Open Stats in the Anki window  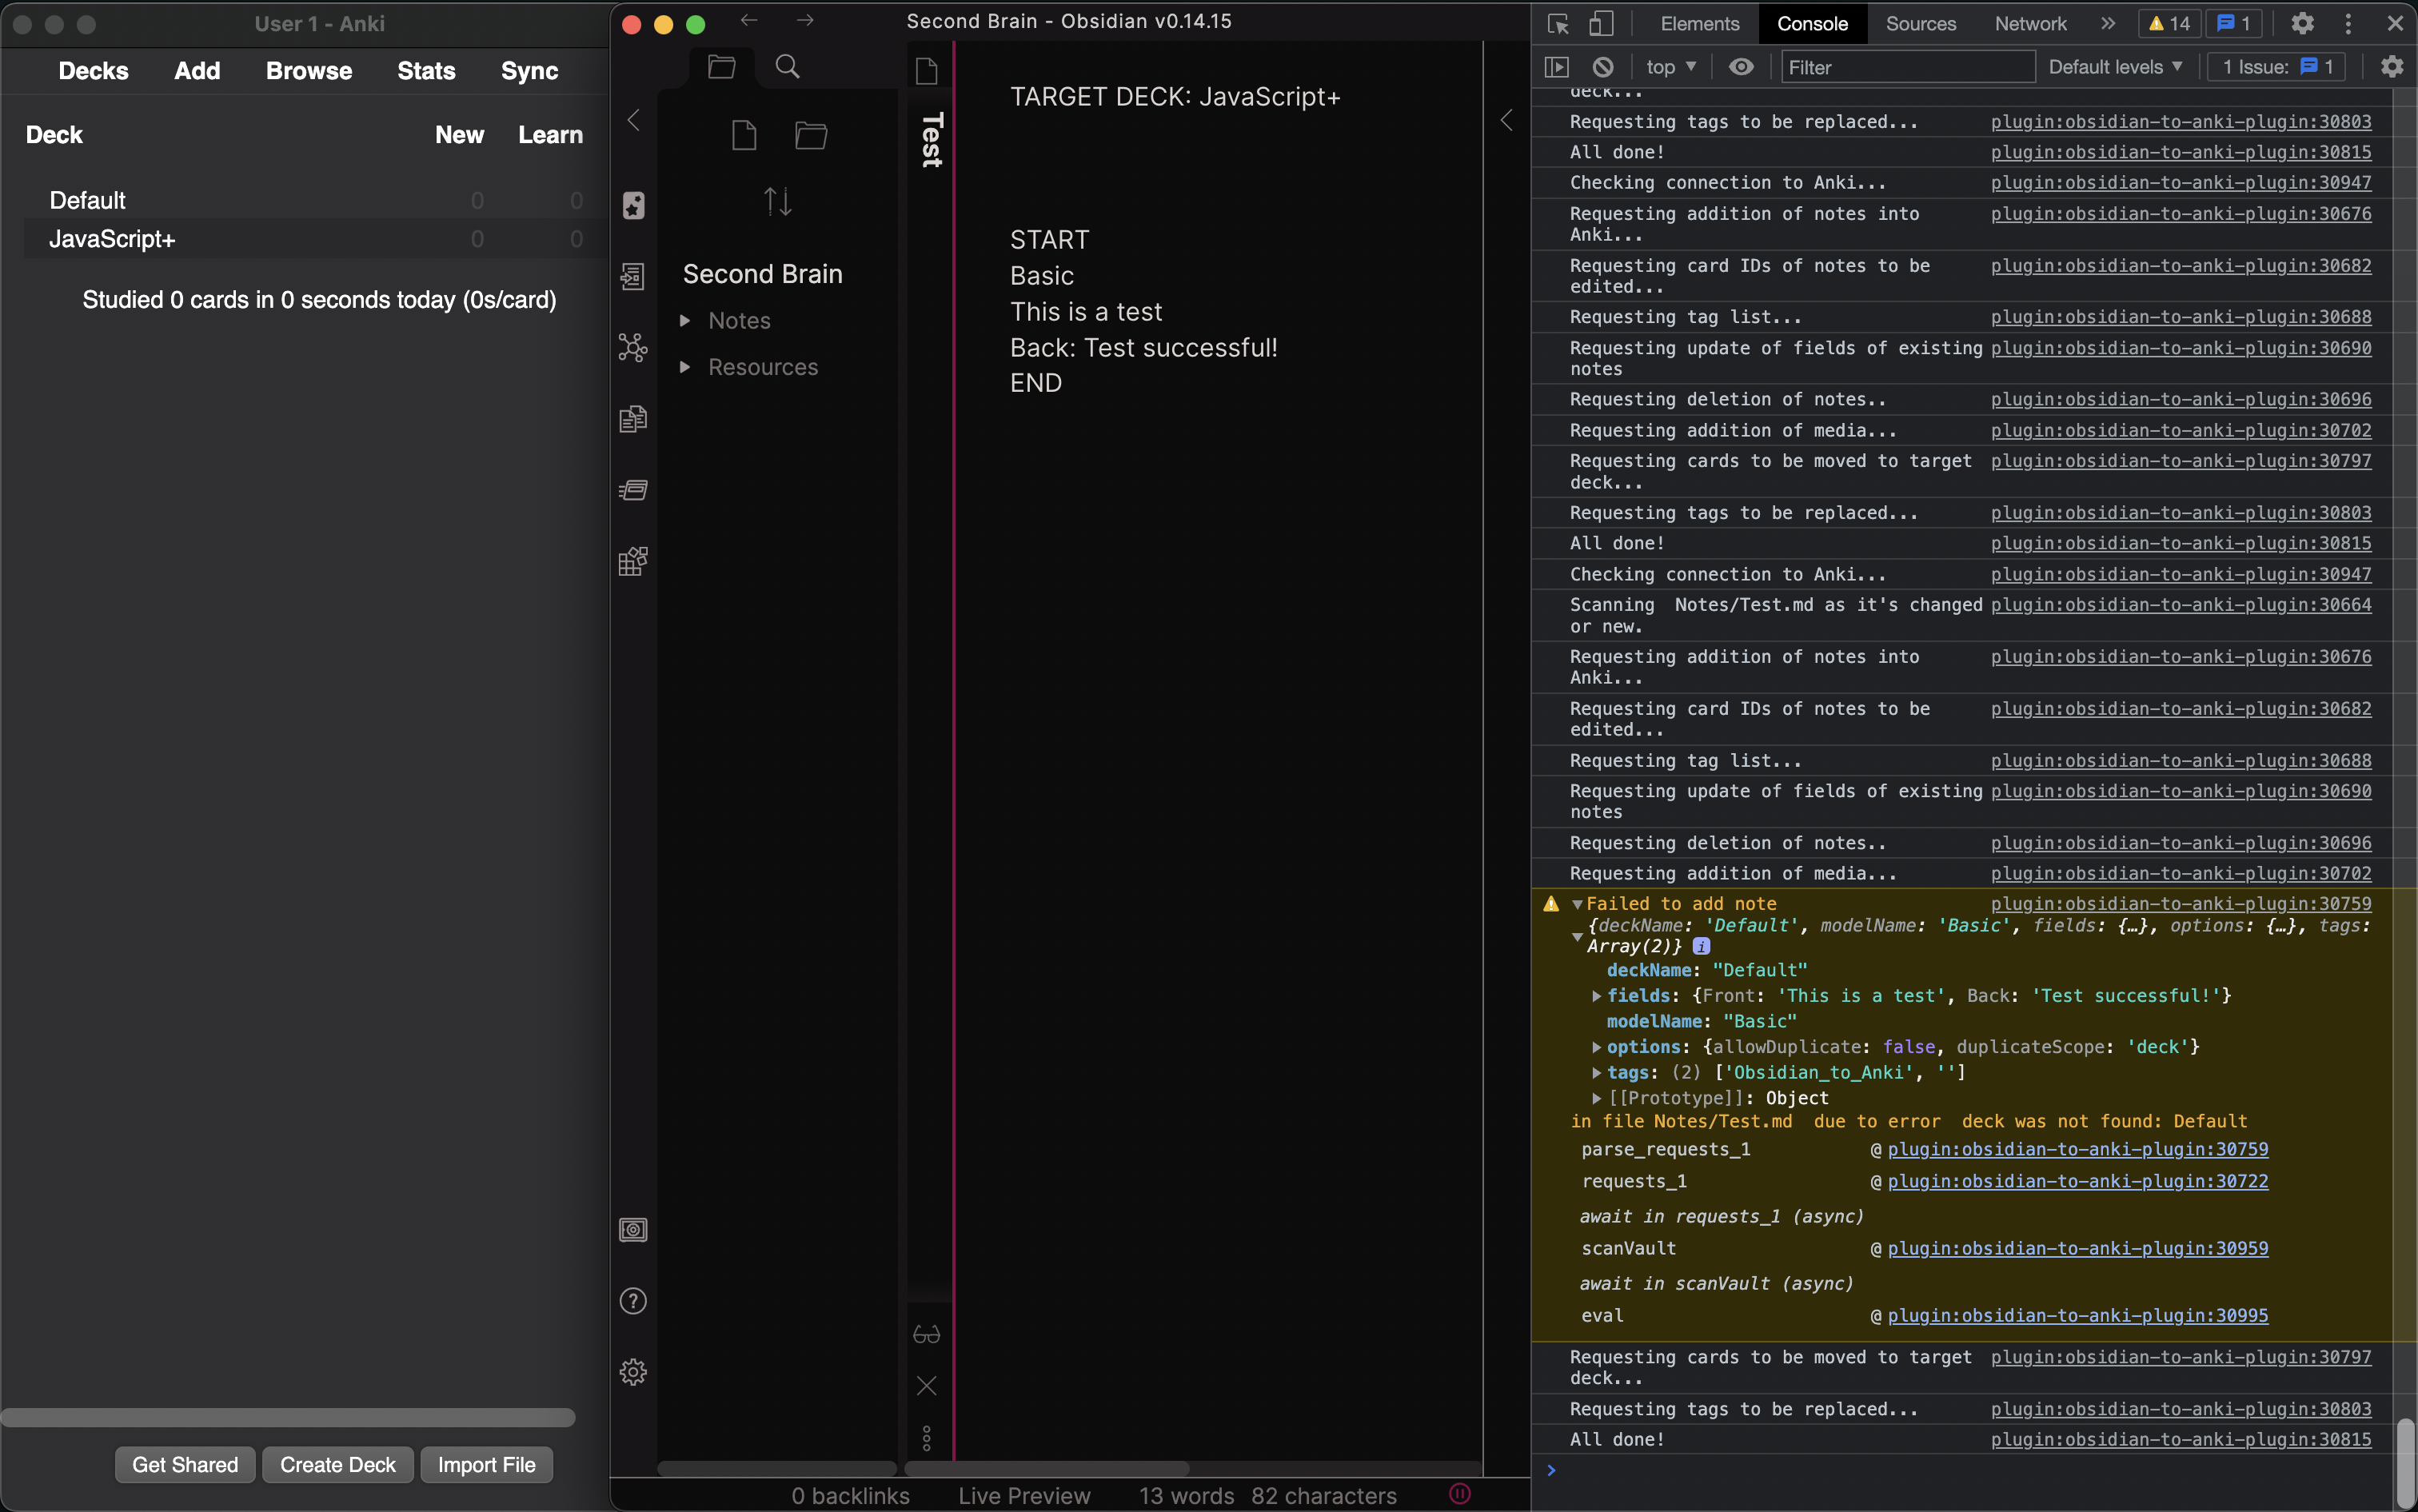tap(426, 71)
